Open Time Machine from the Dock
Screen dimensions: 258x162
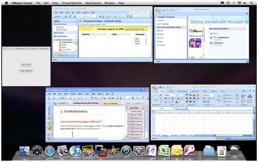[126, 151]
